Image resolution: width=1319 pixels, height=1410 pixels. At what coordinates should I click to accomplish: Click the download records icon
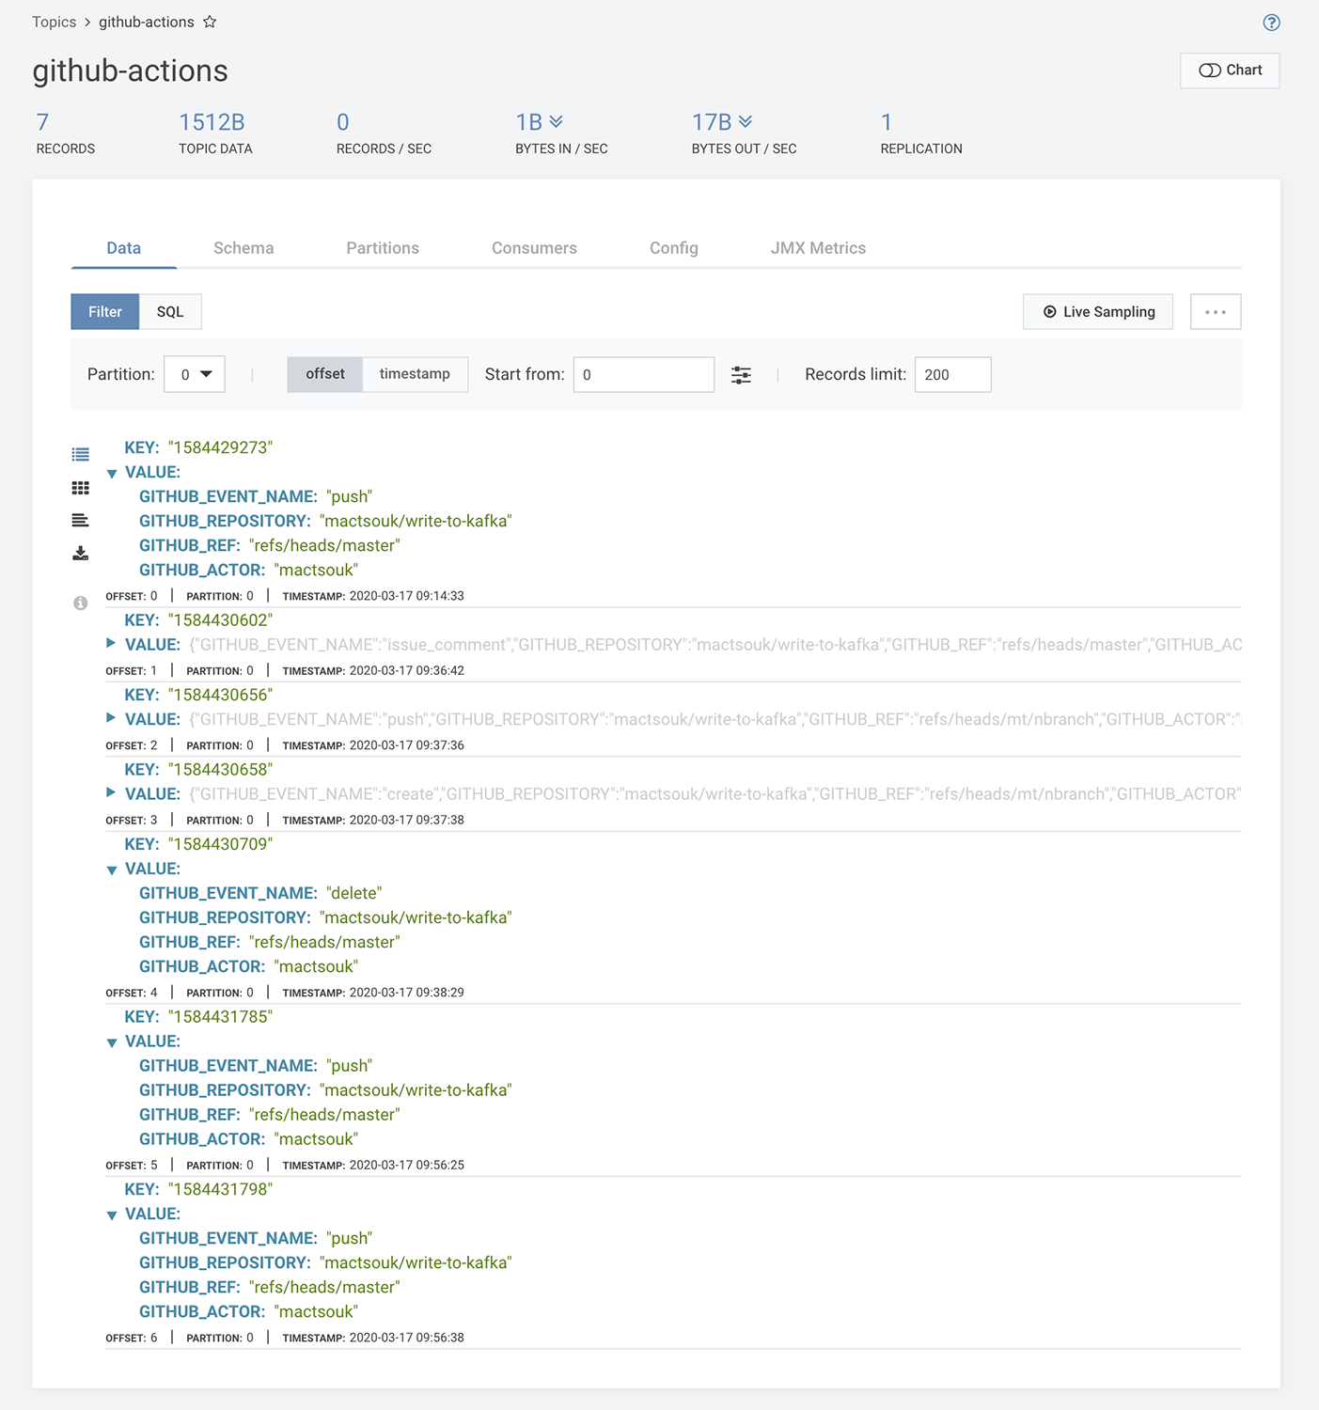click(81, 553)
